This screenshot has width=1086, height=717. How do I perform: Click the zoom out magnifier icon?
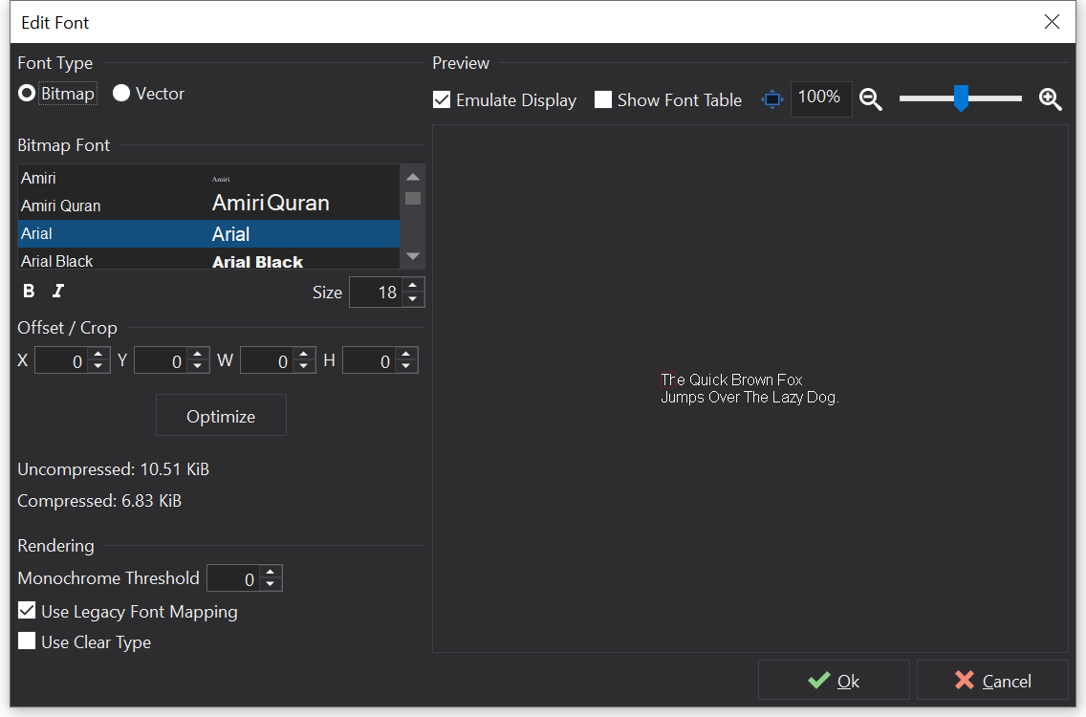pyautogui.click(x=870, y=99)
